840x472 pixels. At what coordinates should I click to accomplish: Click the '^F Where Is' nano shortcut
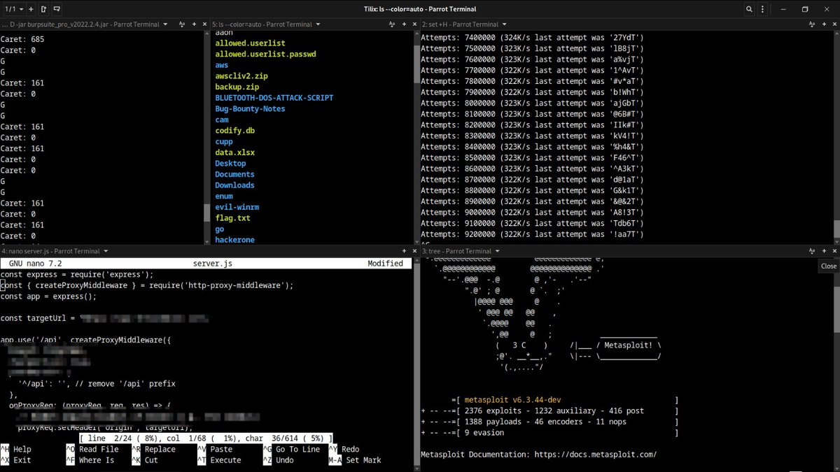click(90, 461)
